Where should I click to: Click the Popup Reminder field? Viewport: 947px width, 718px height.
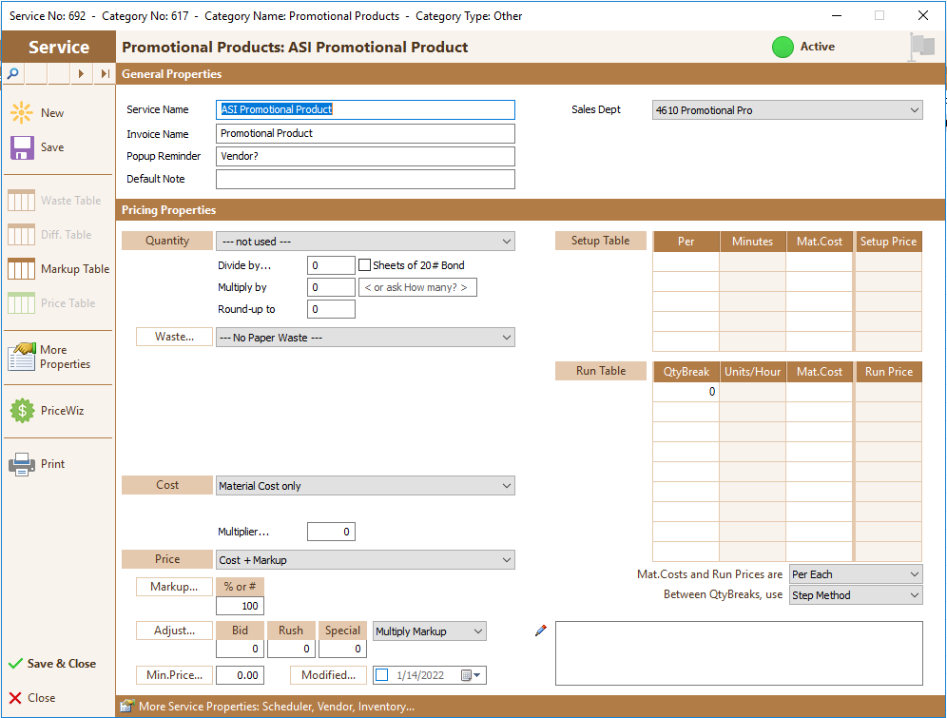tap(365, 156)
